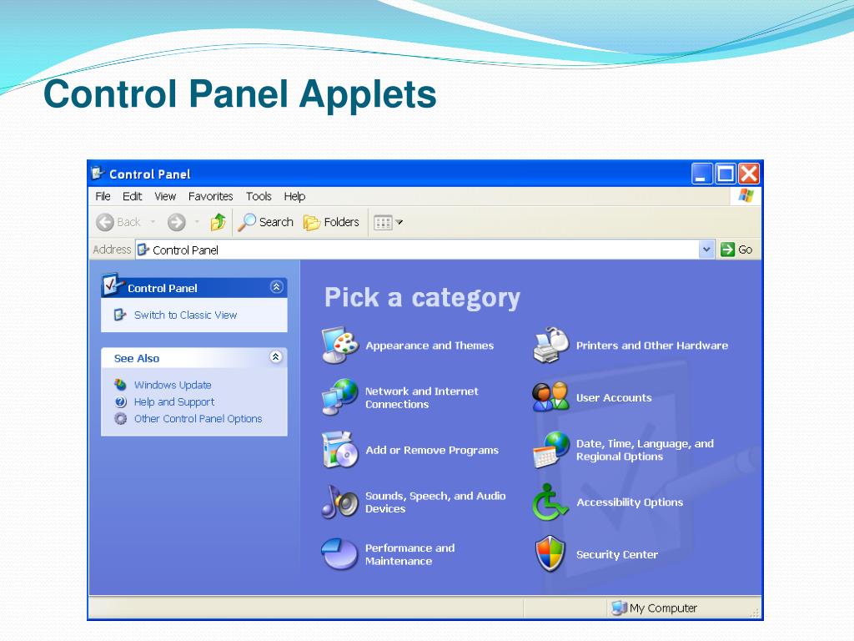Open the Sounds, Speech, and Audio speaker icon

pos(340,502)
